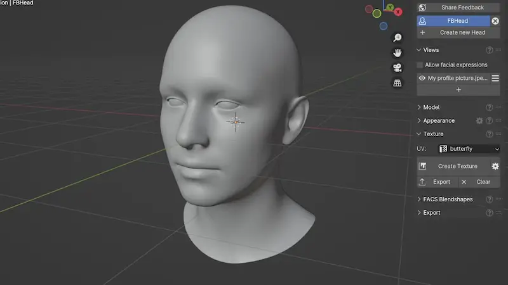Select the pan hand viewport icon
Screen dimensions: 508x285
398,53
